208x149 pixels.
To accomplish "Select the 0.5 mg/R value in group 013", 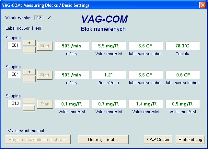I will click(182, 104).
